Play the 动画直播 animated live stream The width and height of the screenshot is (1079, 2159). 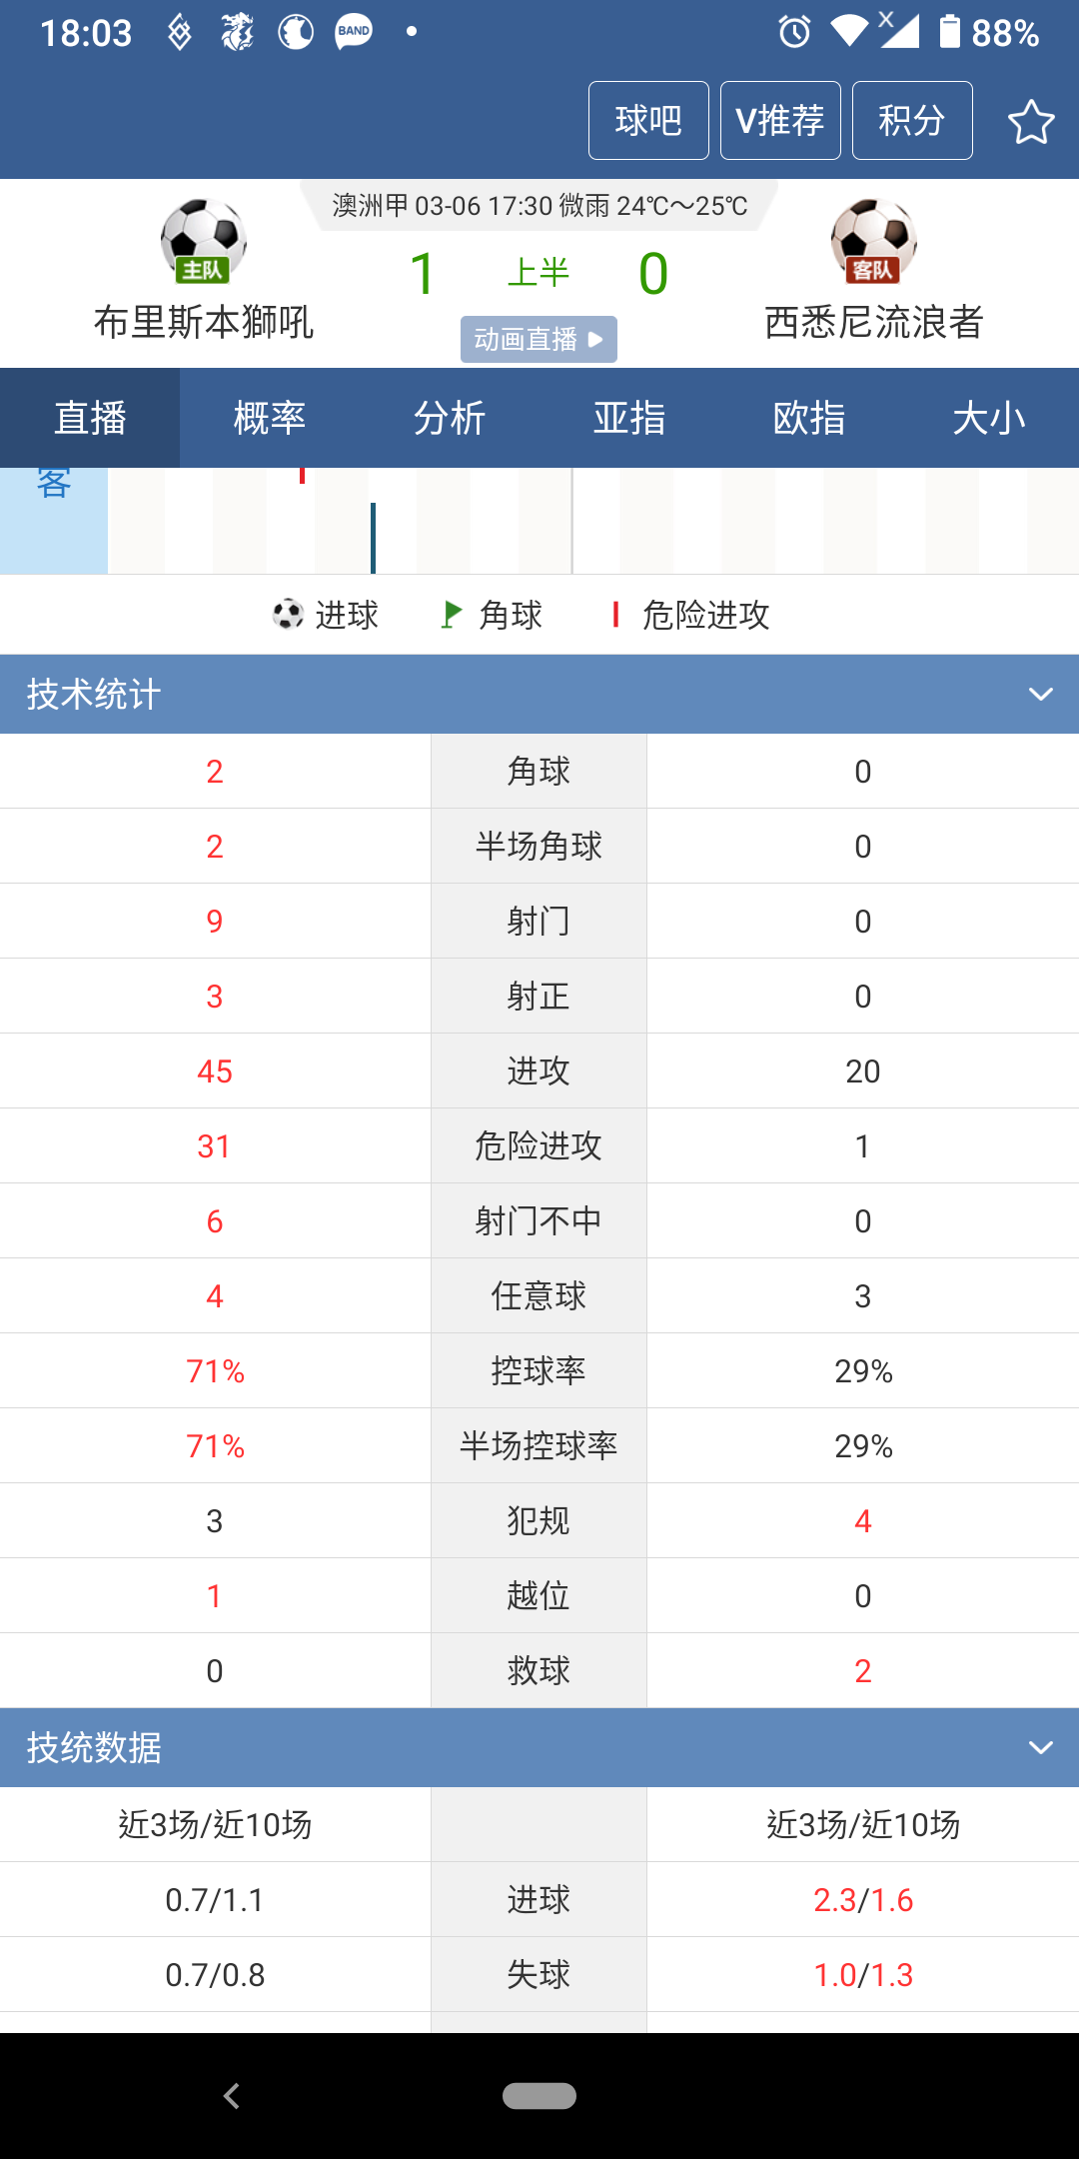[539, 340]
